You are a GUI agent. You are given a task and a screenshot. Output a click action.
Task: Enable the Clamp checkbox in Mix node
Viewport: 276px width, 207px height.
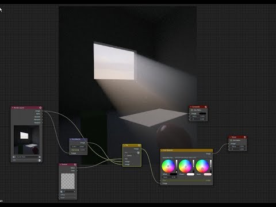click(x=125, y=155)
